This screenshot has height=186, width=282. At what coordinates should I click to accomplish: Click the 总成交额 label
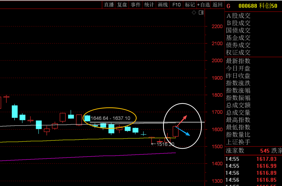(238, 105)
